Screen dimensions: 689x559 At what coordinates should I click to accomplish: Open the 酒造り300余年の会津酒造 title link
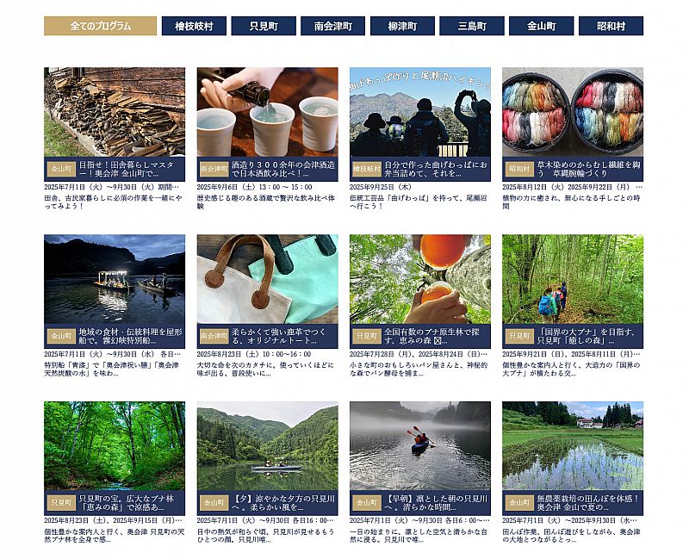click(283, 169)
